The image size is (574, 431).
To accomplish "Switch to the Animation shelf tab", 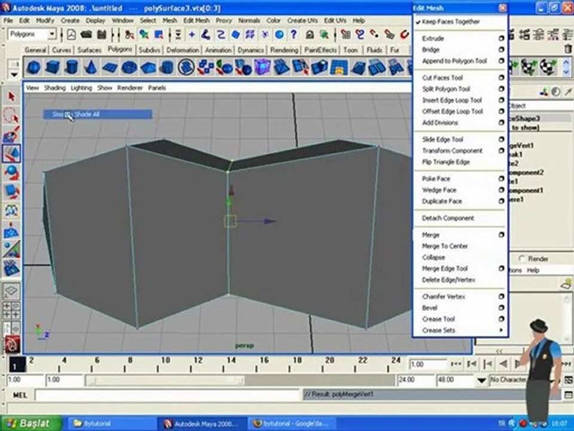I will (x=218, y=50).
